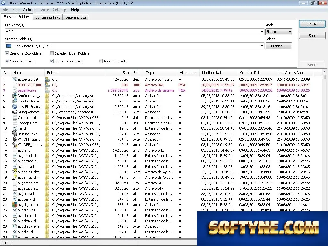Screen dimensions: 328x246
Task: Enable Include Hidden Folders checkbox
Action: tap(52, 53)
